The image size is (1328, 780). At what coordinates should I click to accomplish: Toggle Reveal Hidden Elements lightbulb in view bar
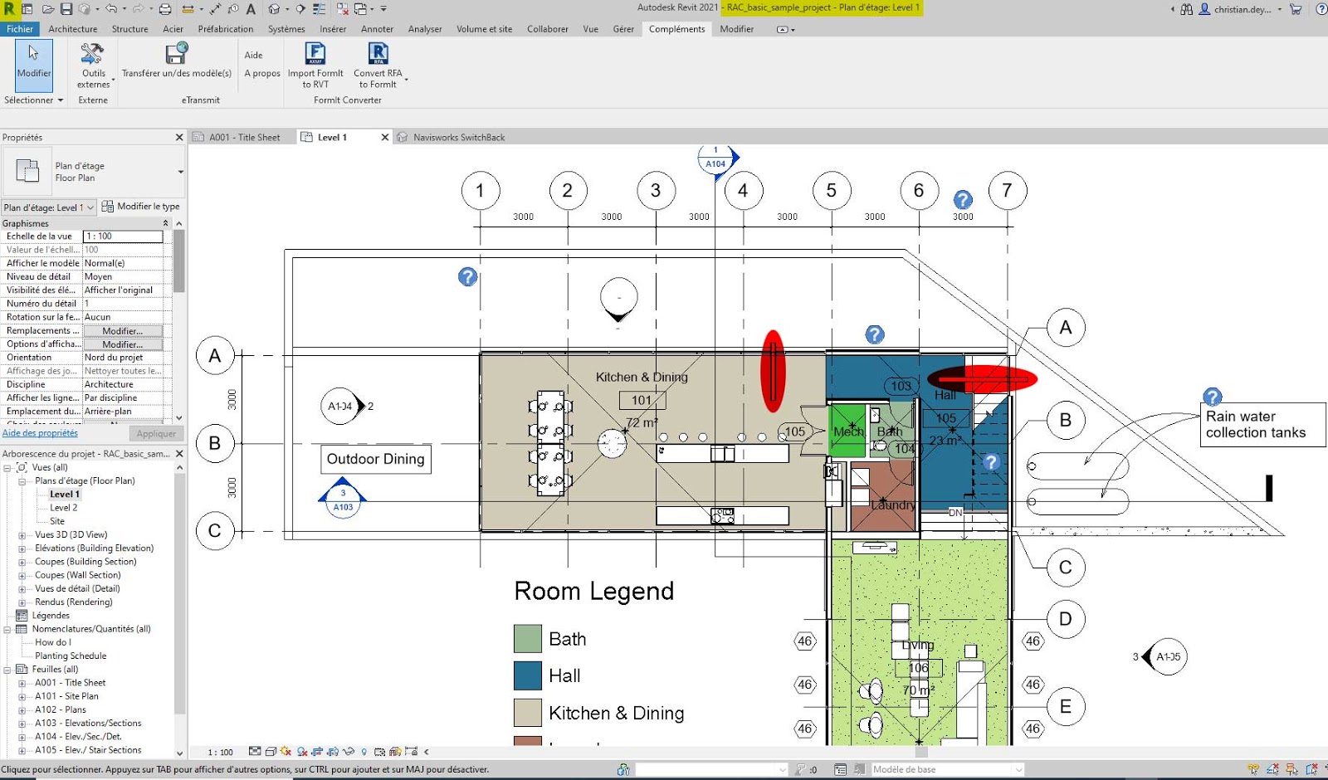point(364,752)
